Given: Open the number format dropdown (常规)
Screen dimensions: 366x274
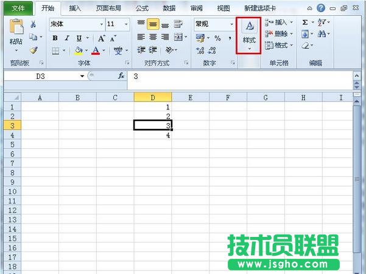Looking at the screenshot, I should pyautogui.click(x=232, y=24).
